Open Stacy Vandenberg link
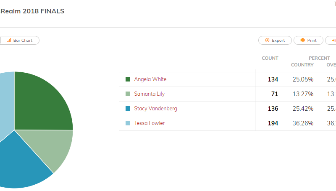This screenshot has width=336, height=191. coord(155,109)
